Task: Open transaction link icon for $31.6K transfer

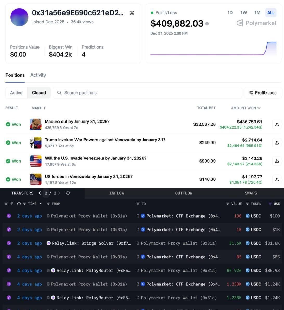Action: [9, 243]
